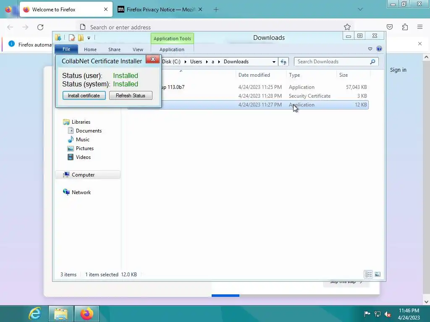Open Documents library in sidebar
Screen dimensions: 430x322
click(x=89, y=131)
